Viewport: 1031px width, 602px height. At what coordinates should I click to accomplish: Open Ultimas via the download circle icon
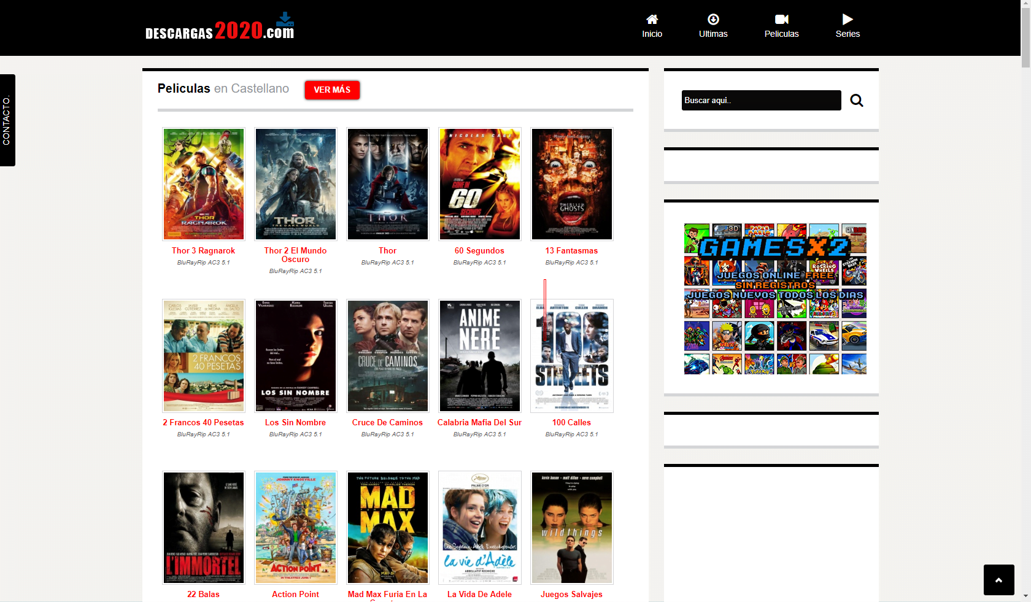(713, 19)
